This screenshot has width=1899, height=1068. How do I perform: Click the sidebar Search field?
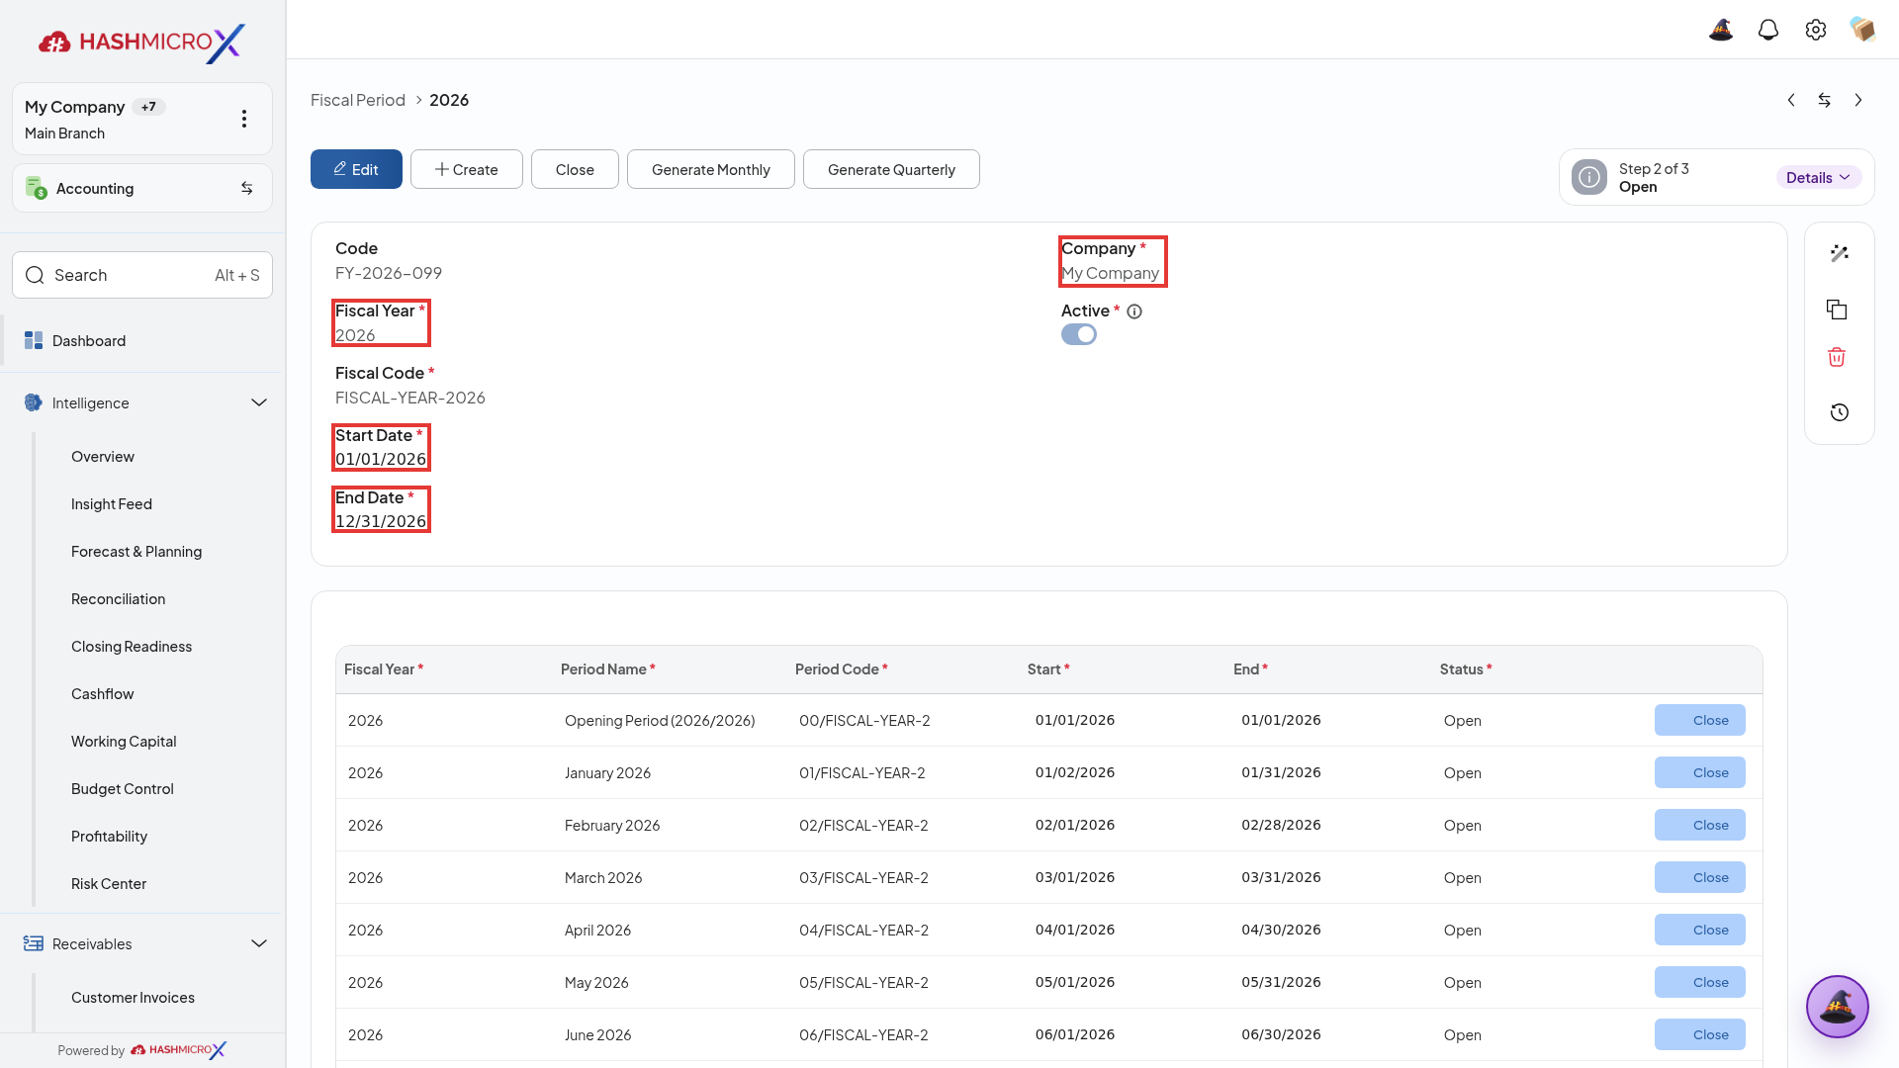(142, 275)
